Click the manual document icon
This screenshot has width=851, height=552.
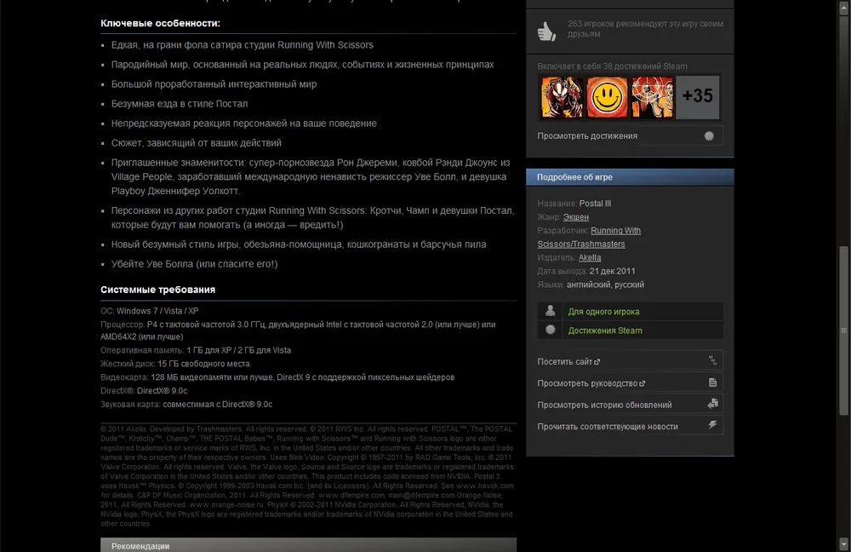click(x=712, y=382)
